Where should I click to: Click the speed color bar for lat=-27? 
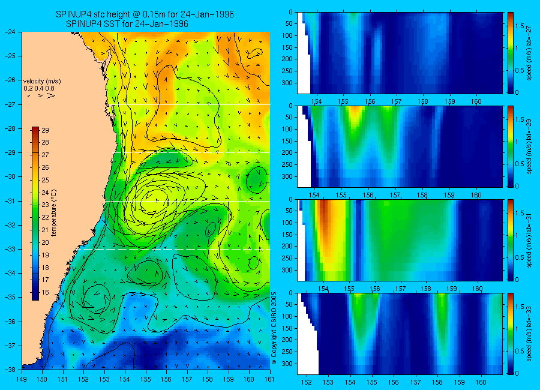click(511, 53)
